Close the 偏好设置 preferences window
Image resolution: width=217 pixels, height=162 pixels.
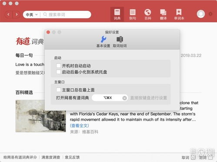click(48, 32)
